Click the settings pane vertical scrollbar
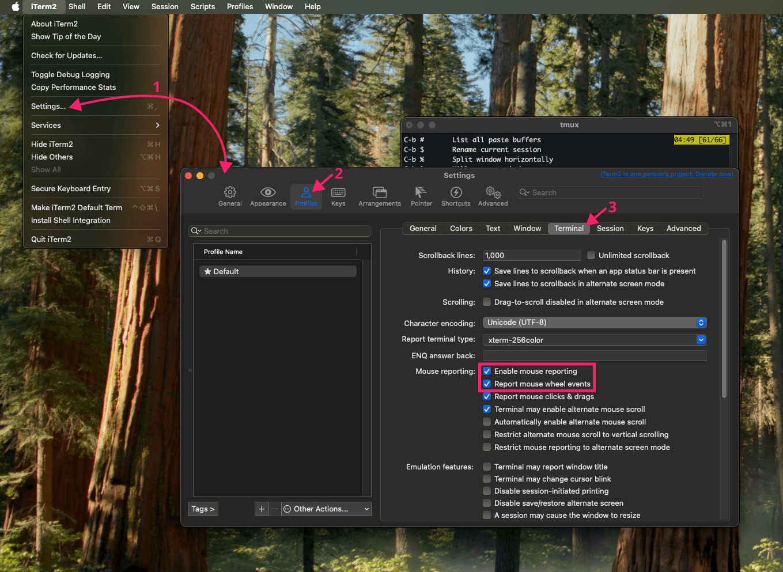Viewport: 783px width, 572px height. pos(724,319)
